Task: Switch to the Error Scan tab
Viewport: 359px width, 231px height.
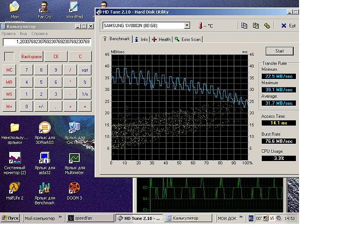Action: pos(187,39)
